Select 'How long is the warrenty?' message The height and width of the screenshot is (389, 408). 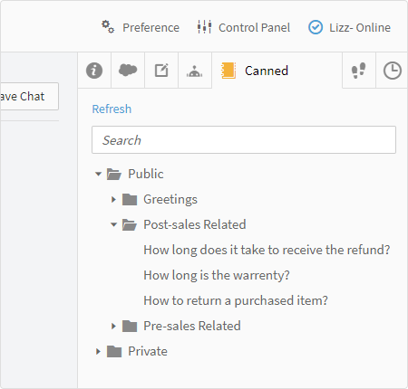coord(217,275)
